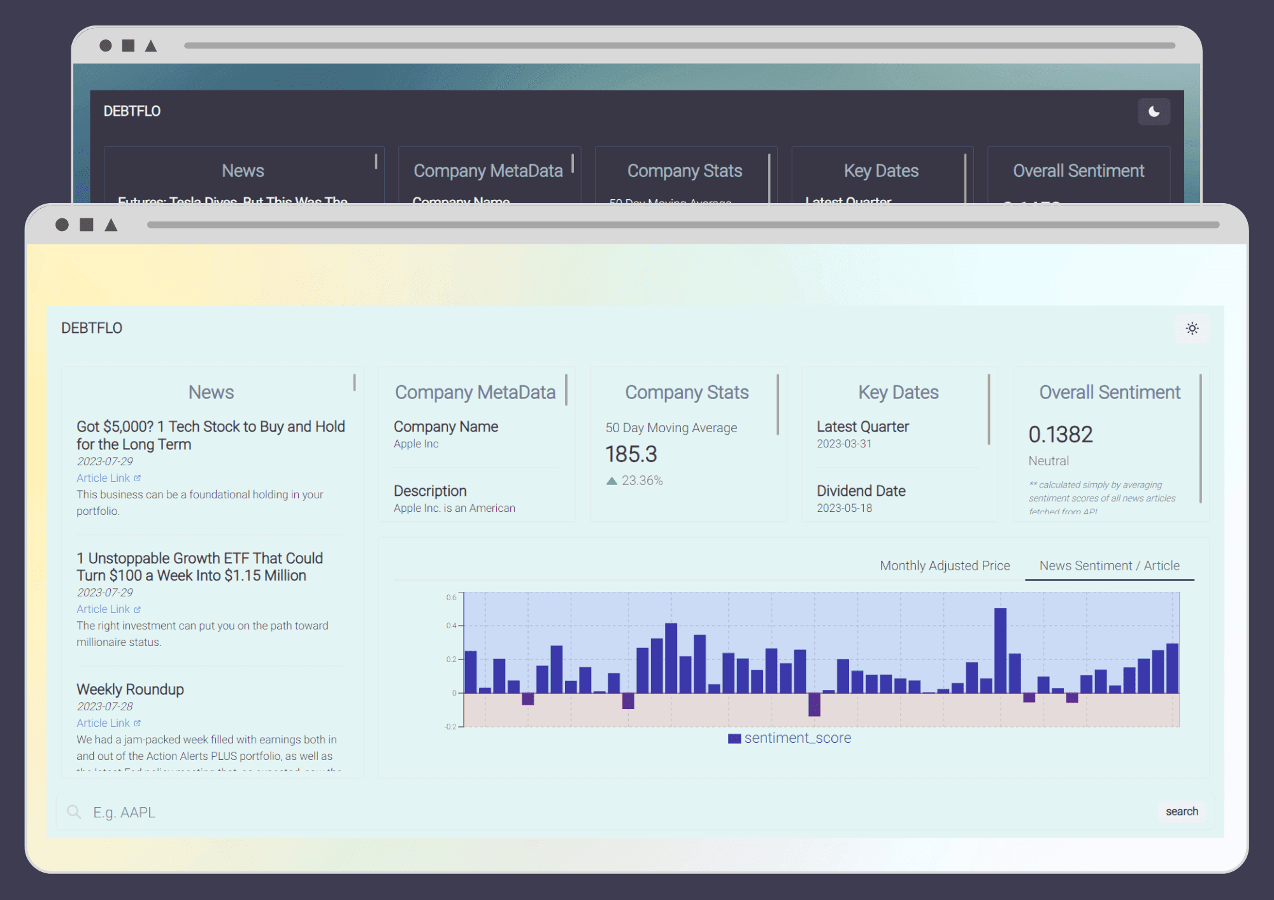The image size is (1274, 900).
Task: Click sentiment_score legend swatch under chart
Action: click(734, 738)
